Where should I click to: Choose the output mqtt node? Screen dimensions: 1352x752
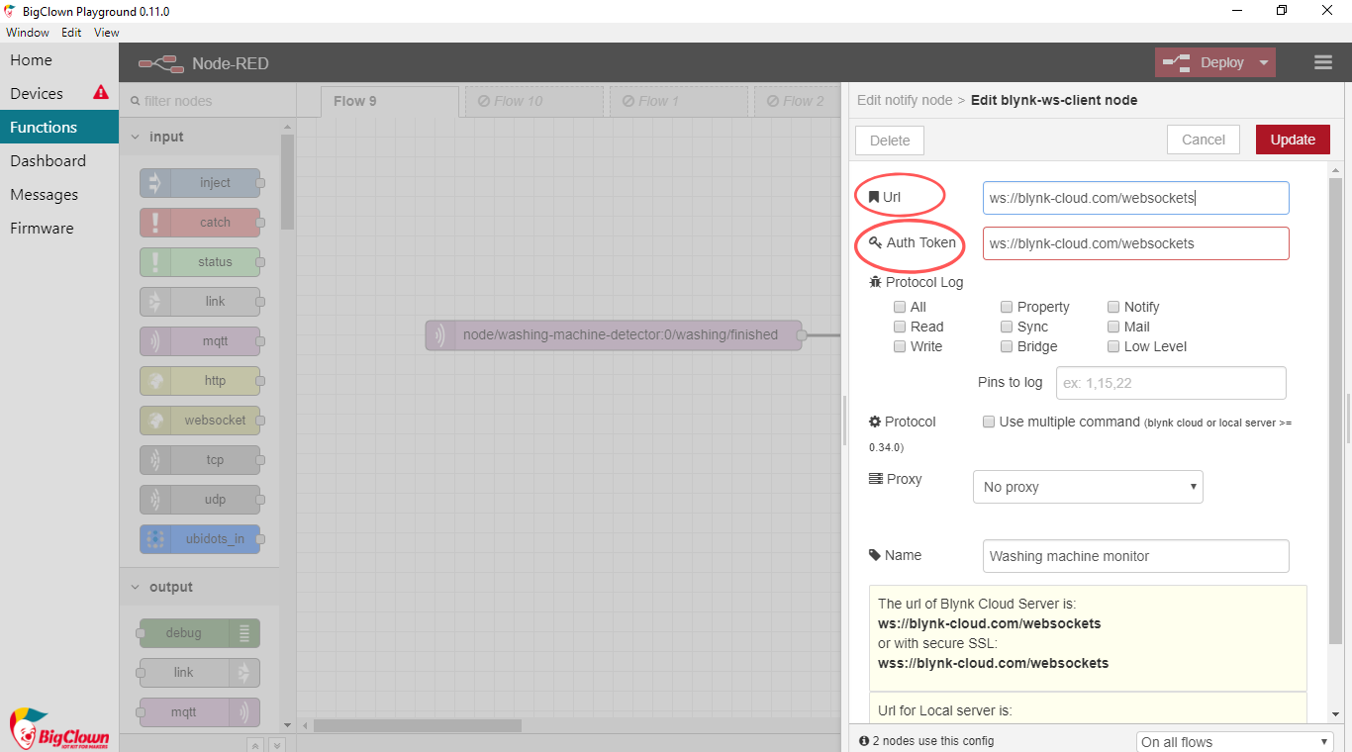[200, 712]
